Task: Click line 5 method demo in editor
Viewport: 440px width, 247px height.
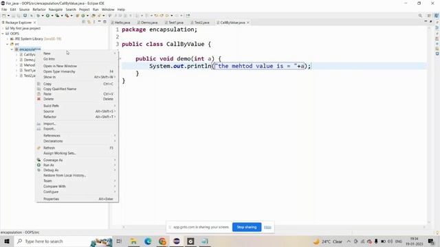Action: (178, 58)
